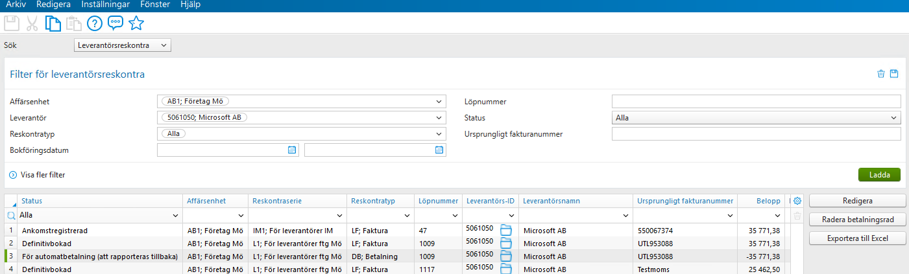Open folder icon for Definitivbokad row 1009
909x274 pixels.
[506, 244]
